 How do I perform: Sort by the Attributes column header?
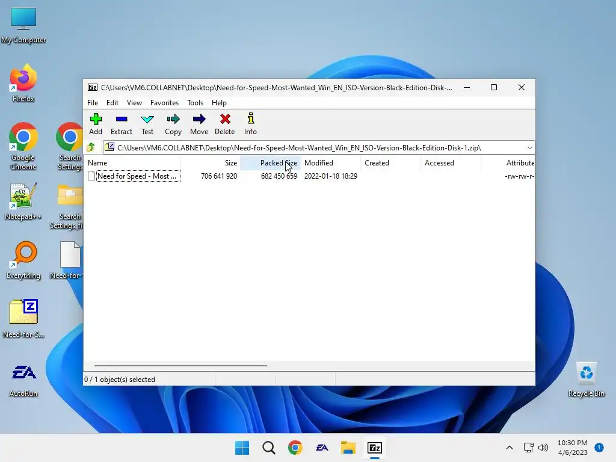pos(508,162)
